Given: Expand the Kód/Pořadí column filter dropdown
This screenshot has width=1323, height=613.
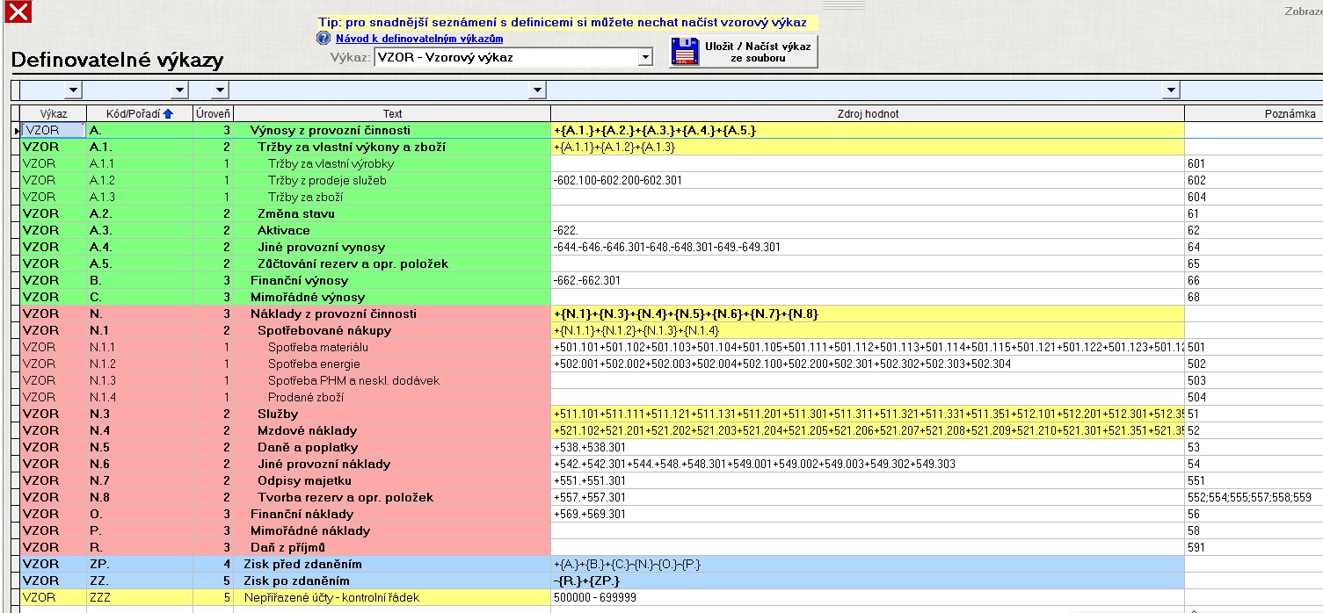Looking at the screenshot, I should [x=180, y=90].
